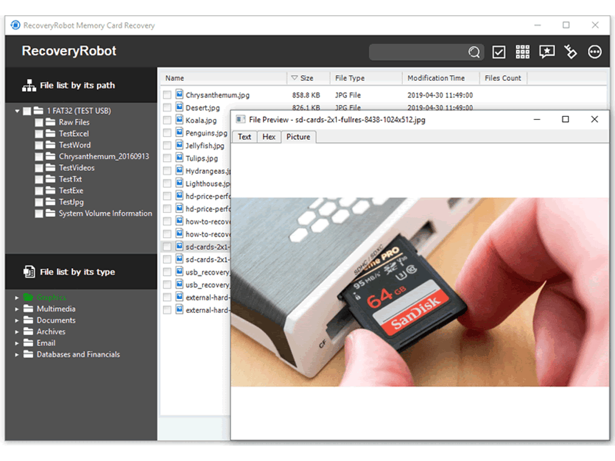Click the SD card preview image
This screenshot has width=615, height=461.
420,292
